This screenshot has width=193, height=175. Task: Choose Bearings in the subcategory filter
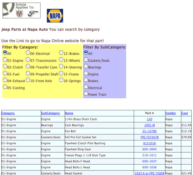point(86,67)
